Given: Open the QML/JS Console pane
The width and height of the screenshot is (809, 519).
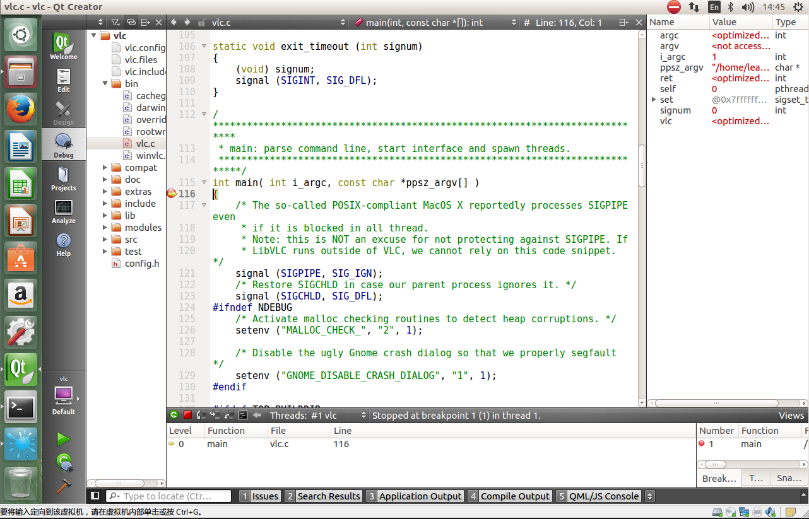Looking at the screenshot, I should point(599,496).
